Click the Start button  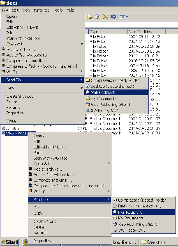(10, 242)
